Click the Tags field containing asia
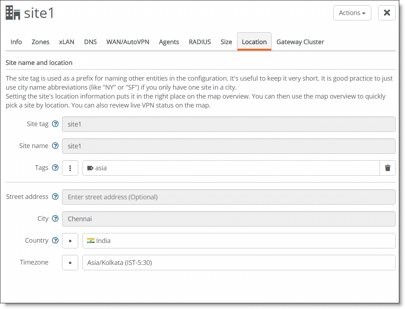The image size is (405, 309). pos(231,168)
